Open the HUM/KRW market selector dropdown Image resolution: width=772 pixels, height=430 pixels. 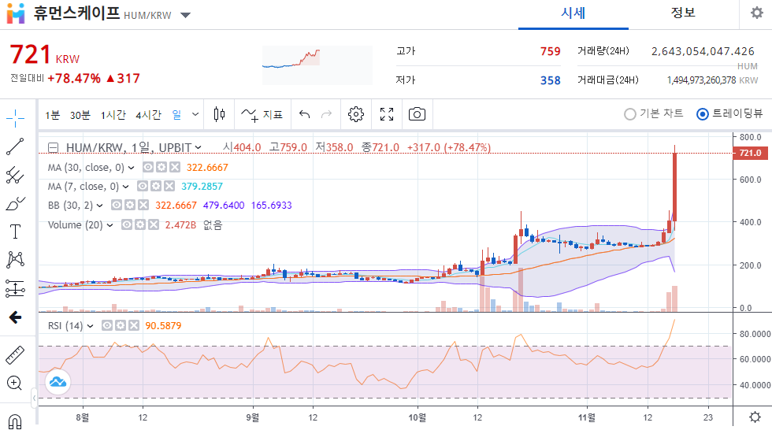click(x=185, y=15)
